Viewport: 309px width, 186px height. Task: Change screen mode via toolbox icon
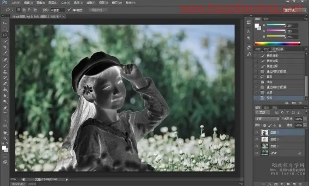coord(5,162)
